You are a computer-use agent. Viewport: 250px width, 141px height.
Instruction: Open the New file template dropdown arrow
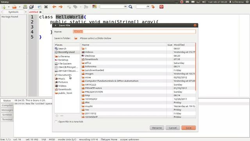[9, 7]
